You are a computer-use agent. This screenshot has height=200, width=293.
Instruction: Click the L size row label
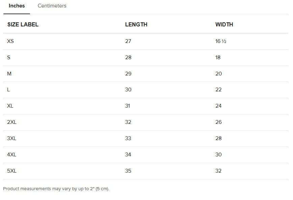coord(8,90)
